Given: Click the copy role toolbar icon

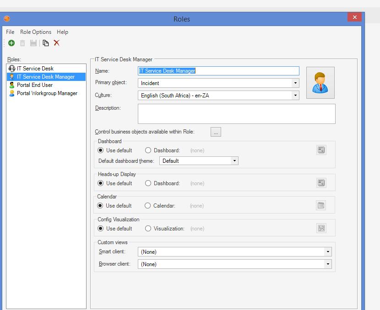Looking at the screenshot, I should 45,43.
